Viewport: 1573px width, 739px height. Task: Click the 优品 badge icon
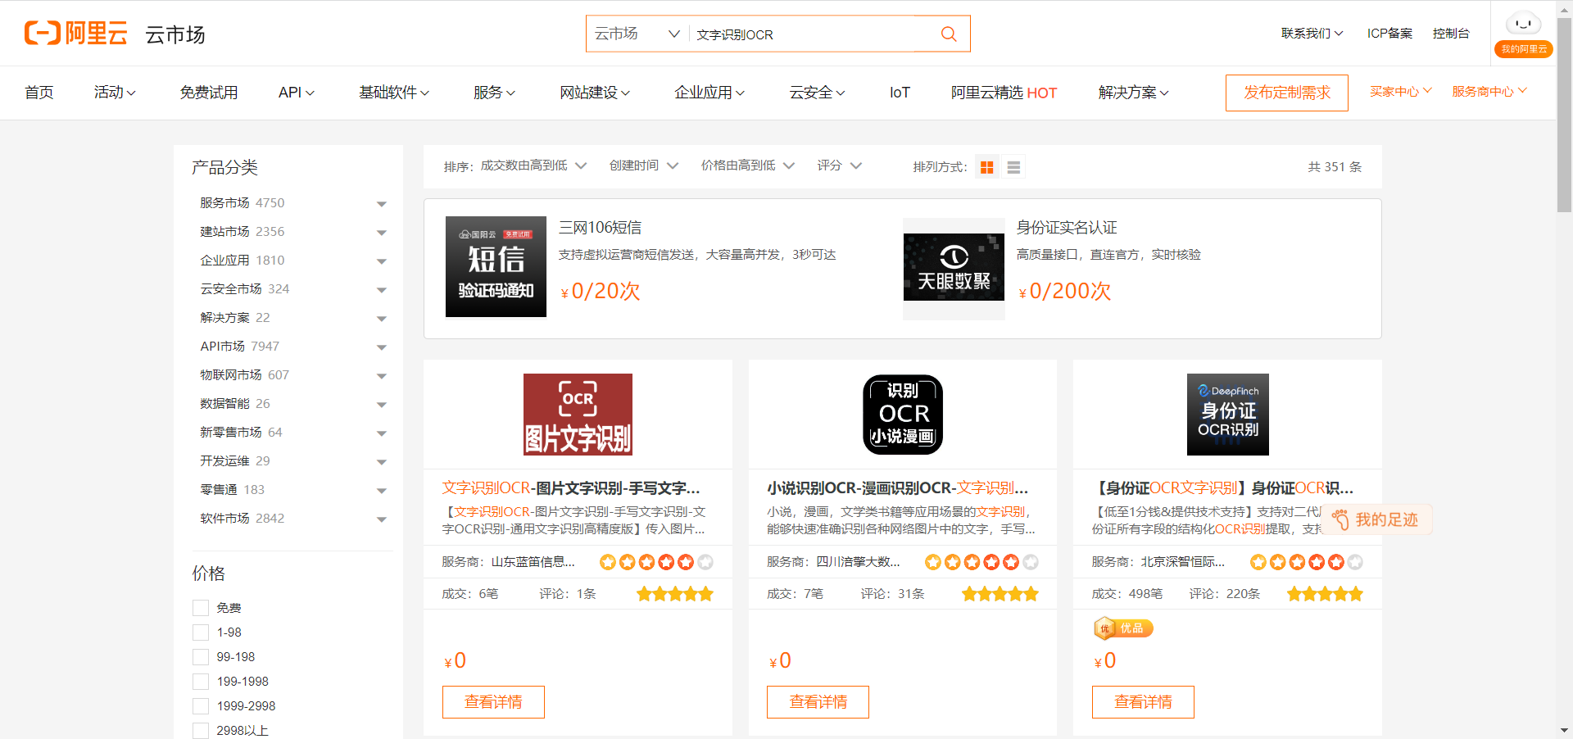(x=1123, y=628)
